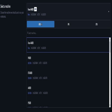Collapse the machine selector with the chevron

(109, 11)
